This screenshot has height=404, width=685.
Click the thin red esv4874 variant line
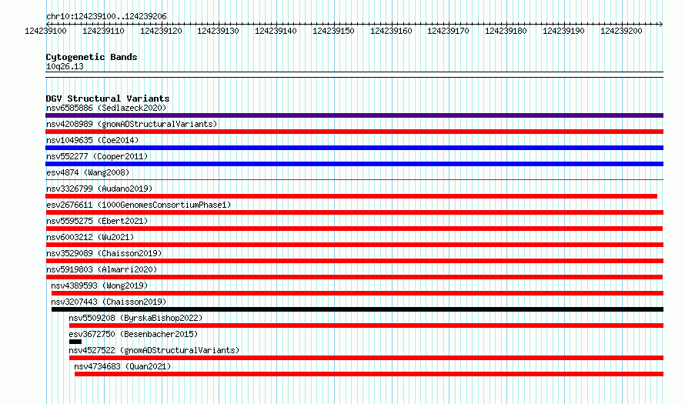pos(354,179)
